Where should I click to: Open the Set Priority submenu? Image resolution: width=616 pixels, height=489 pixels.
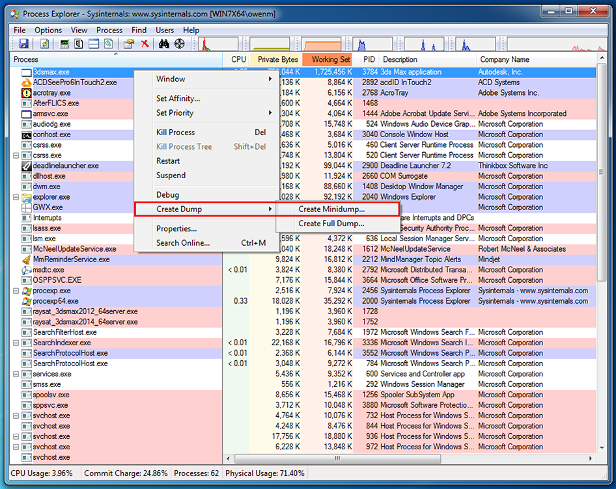[206, 113]
